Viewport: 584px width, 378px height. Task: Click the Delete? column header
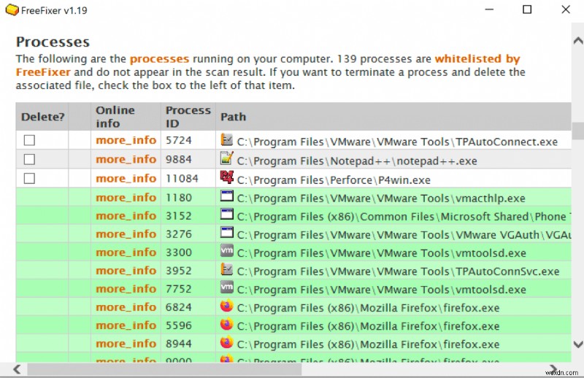42,117
